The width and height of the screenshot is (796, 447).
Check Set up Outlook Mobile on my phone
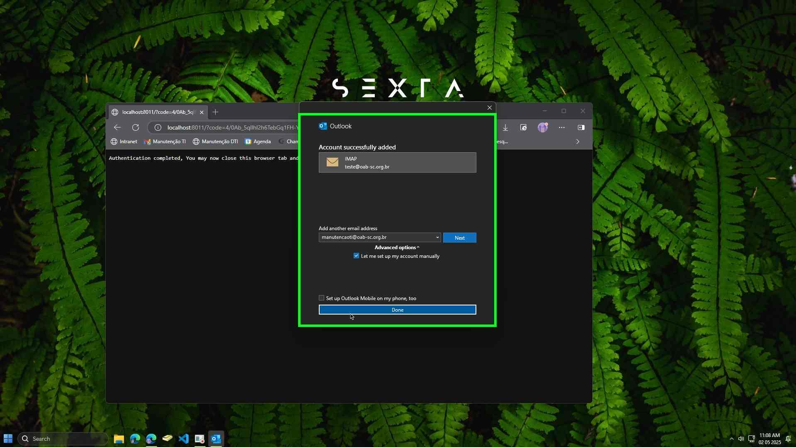coord(321,298)
